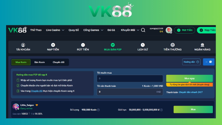Click the Rút Tiền minus icon tab
Image resolution: width=222 pixels, height=125 pixels.
[83, 45]
